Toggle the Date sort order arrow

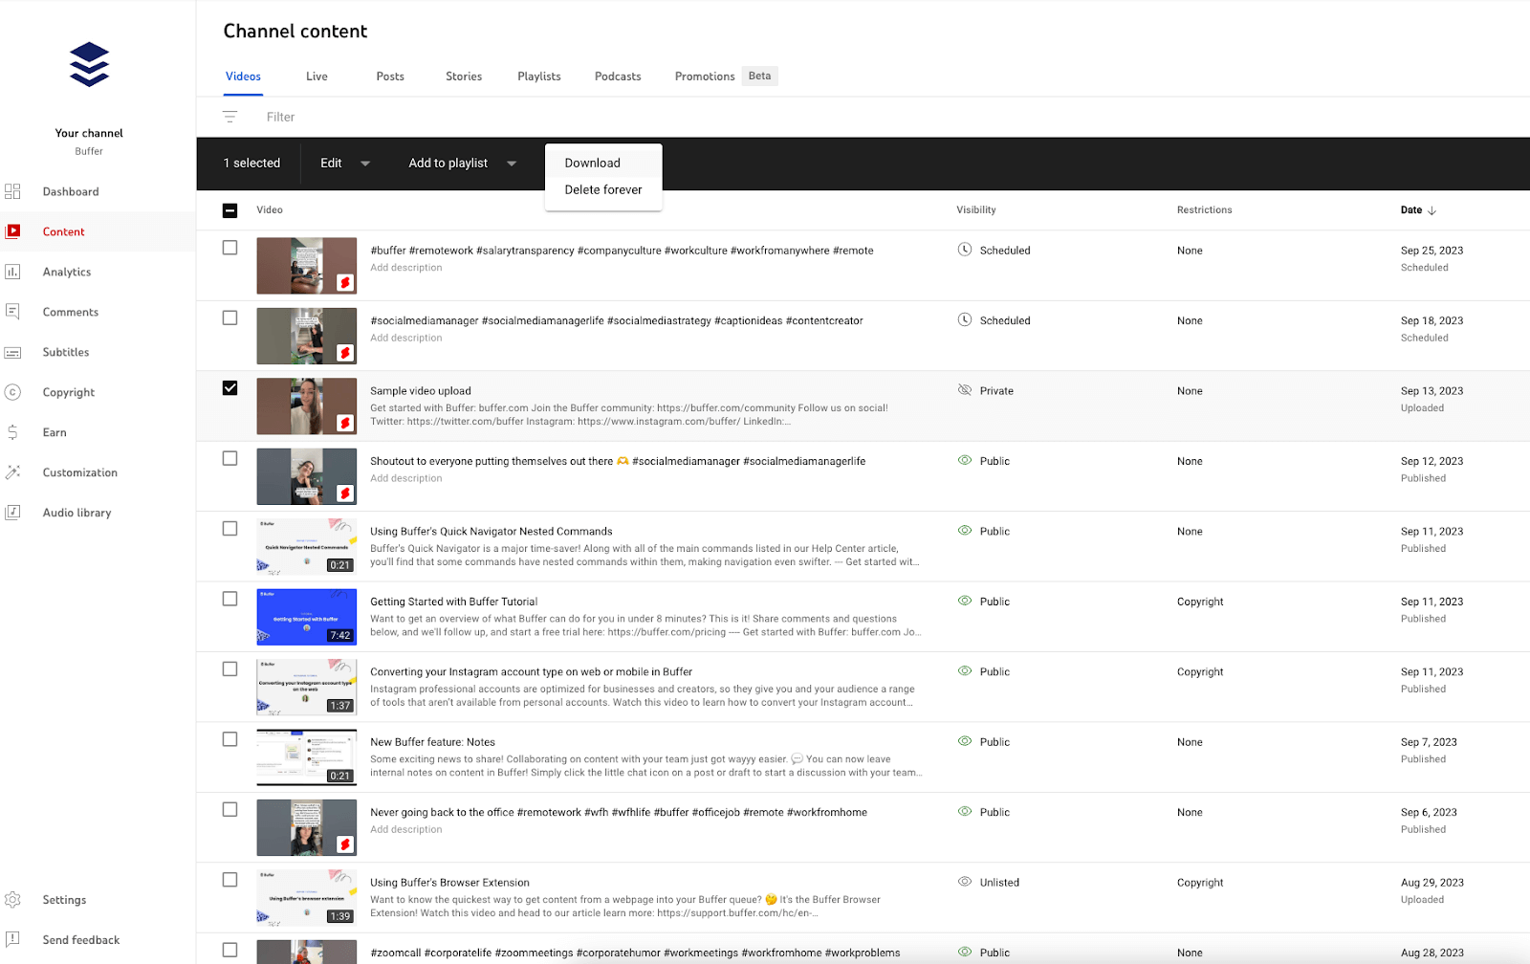coord(1432,210)
